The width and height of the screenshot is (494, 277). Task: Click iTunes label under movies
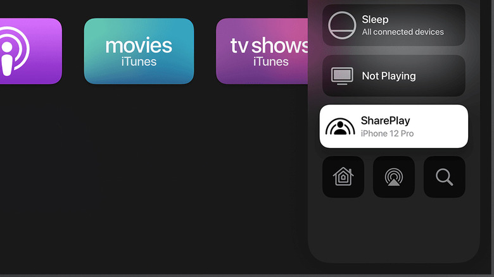[x=139, y=62]
